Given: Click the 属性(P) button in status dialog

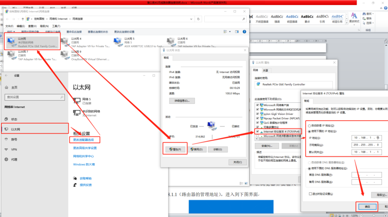Looking at the screenshot, I should point(175,149).
